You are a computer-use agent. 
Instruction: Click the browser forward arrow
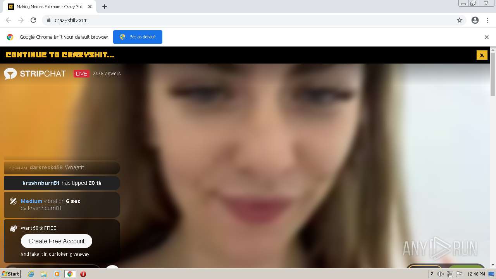click(x=21, y=20)
